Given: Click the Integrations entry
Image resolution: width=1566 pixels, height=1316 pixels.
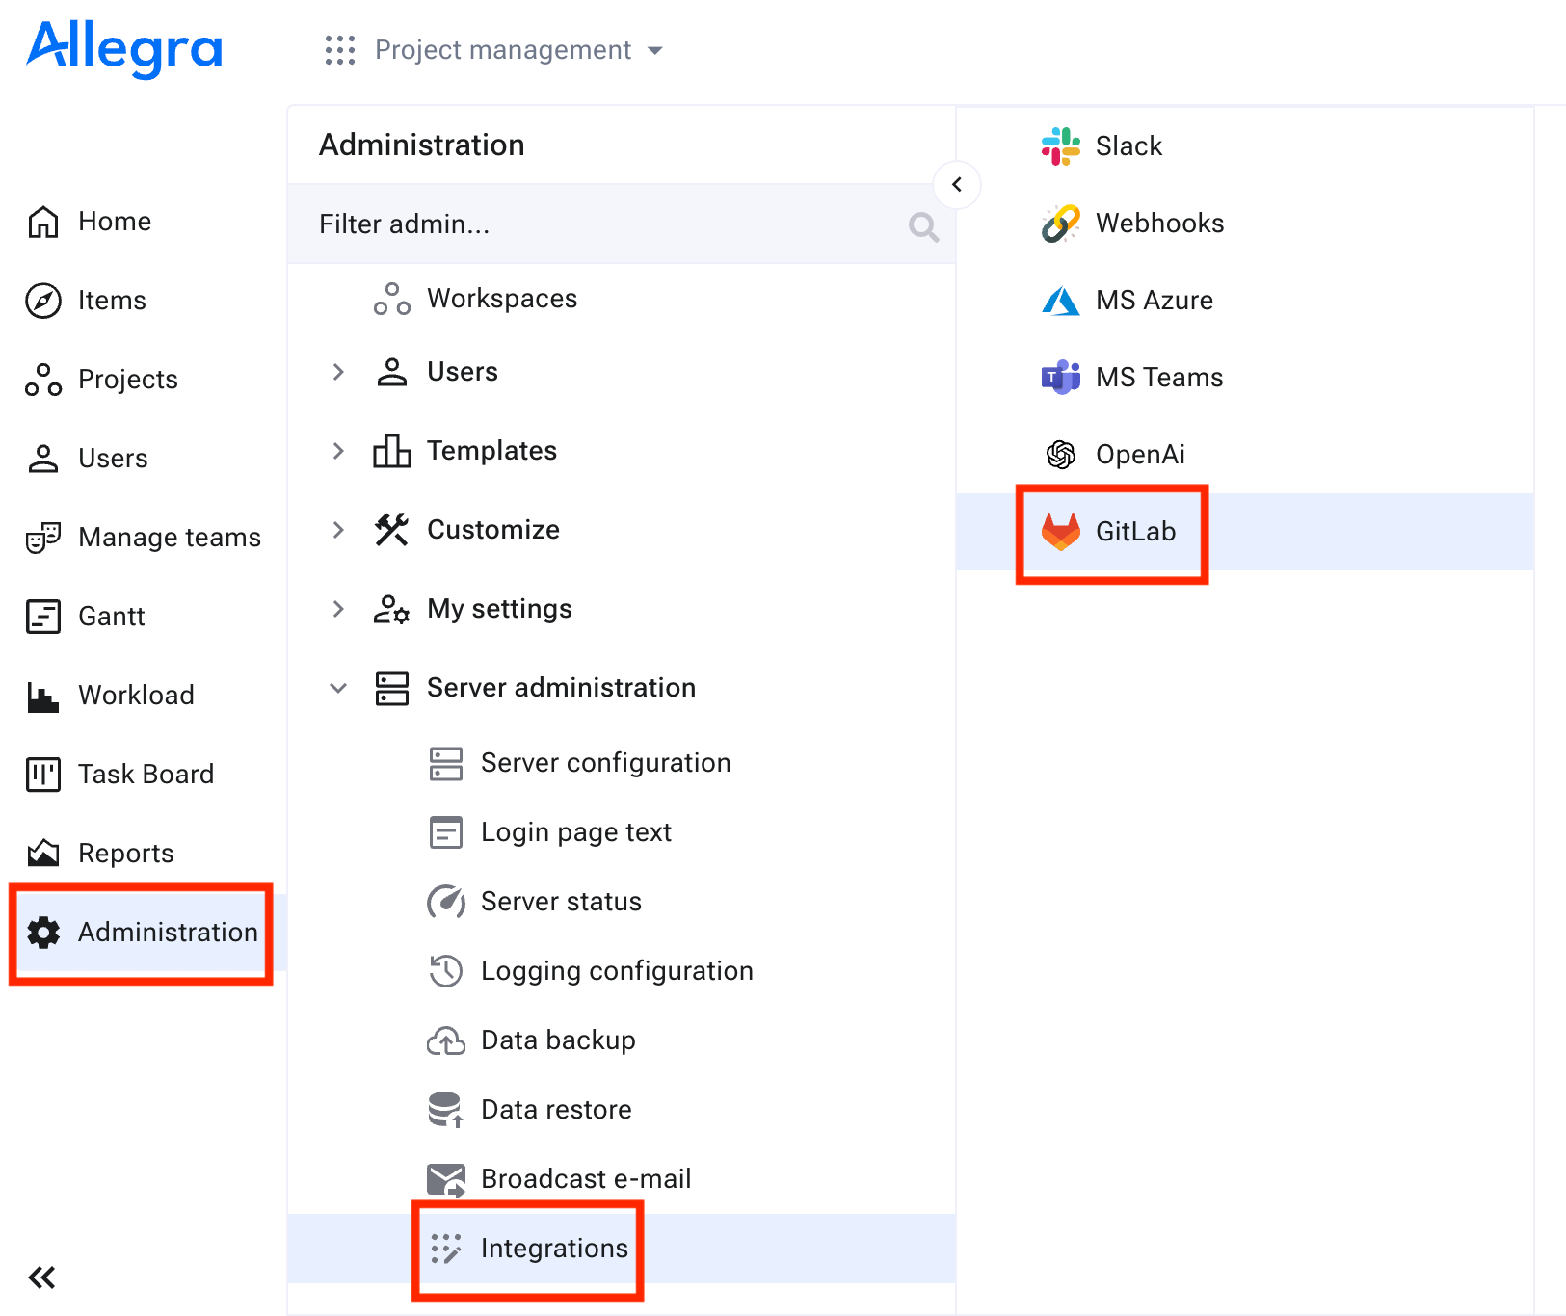Looking at the screenshot, I should (x=554, y=1248).
